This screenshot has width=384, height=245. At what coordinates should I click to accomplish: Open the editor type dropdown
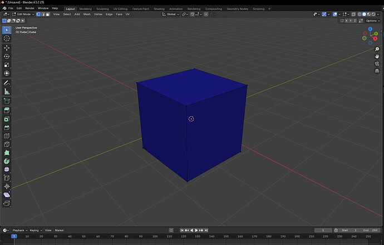[x=6, y=14]
